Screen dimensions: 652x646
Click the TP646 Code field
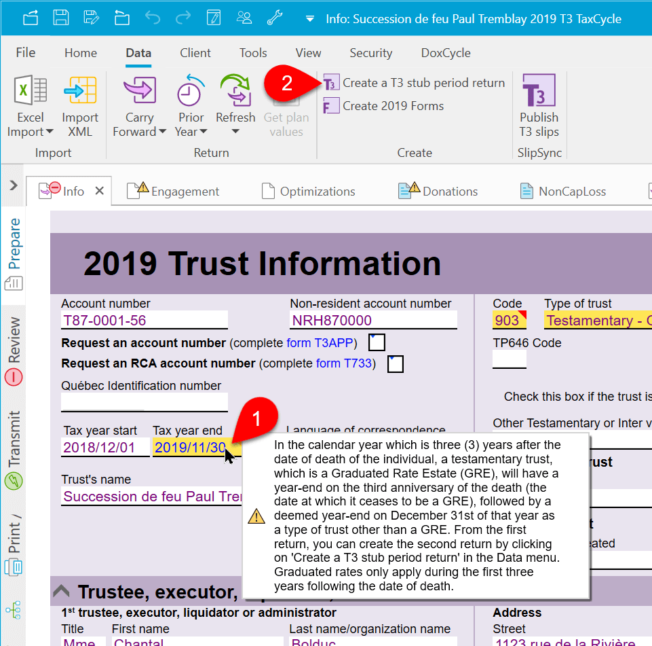[510, 359]
